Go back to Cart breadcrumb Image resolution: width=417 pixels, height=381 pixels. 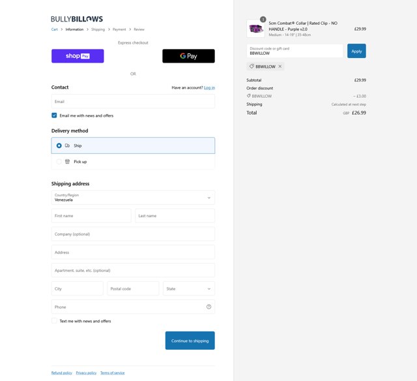pos(54,29)
